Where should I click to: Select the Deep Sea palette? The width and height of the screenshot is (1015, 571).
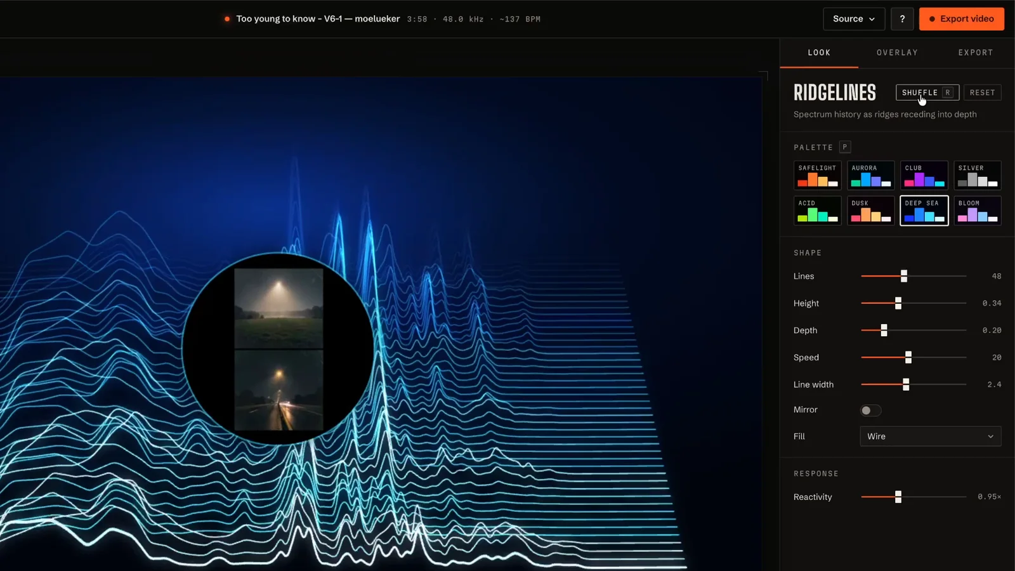(924, 211)
